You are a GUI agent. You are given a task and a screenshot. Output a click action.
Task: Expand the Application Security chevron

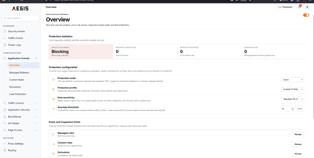click(36, 110)
